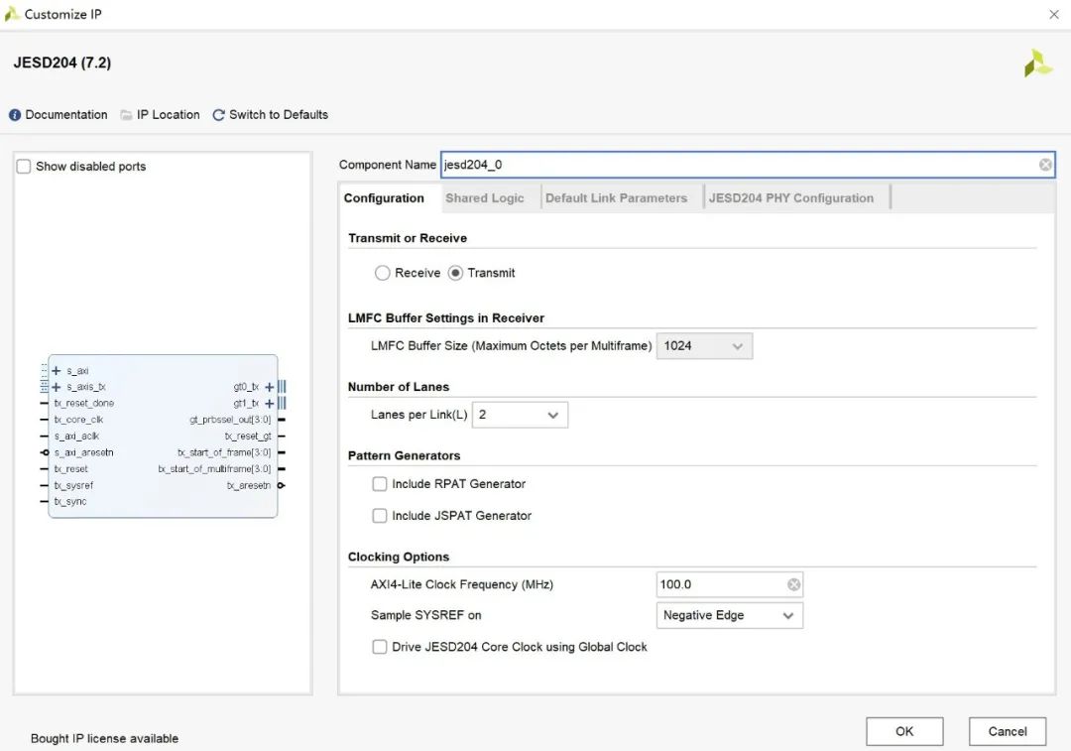Open the IP Location link
This screenshot has height=751, width=1071.
(168, 115)
